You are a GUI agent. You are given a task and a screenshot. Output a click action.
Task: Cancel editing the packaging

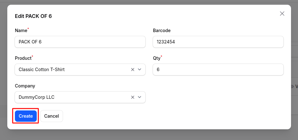52,116
